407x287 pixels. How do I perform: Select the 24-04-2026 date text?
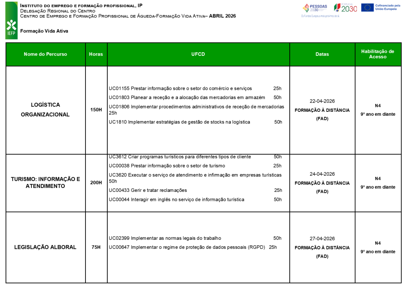pyautogui.click(x=322, y=174)
